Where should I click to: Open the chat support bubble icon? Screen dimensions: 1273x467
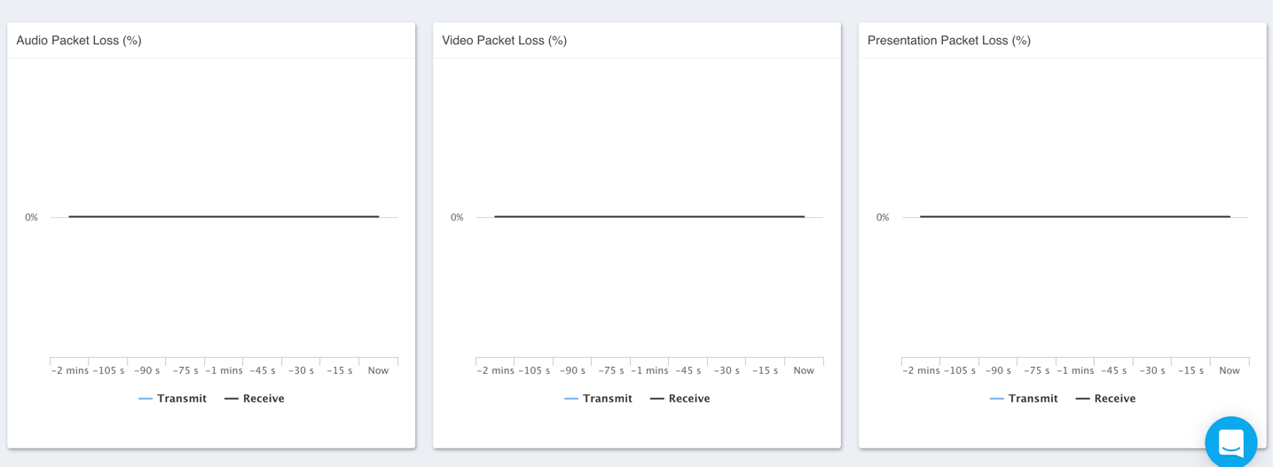click(x=1230, y=441)
